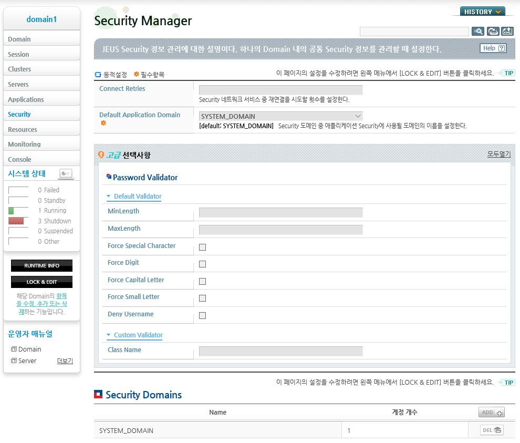
Task: Click the XML view icon
Action: tap(507, 32)
